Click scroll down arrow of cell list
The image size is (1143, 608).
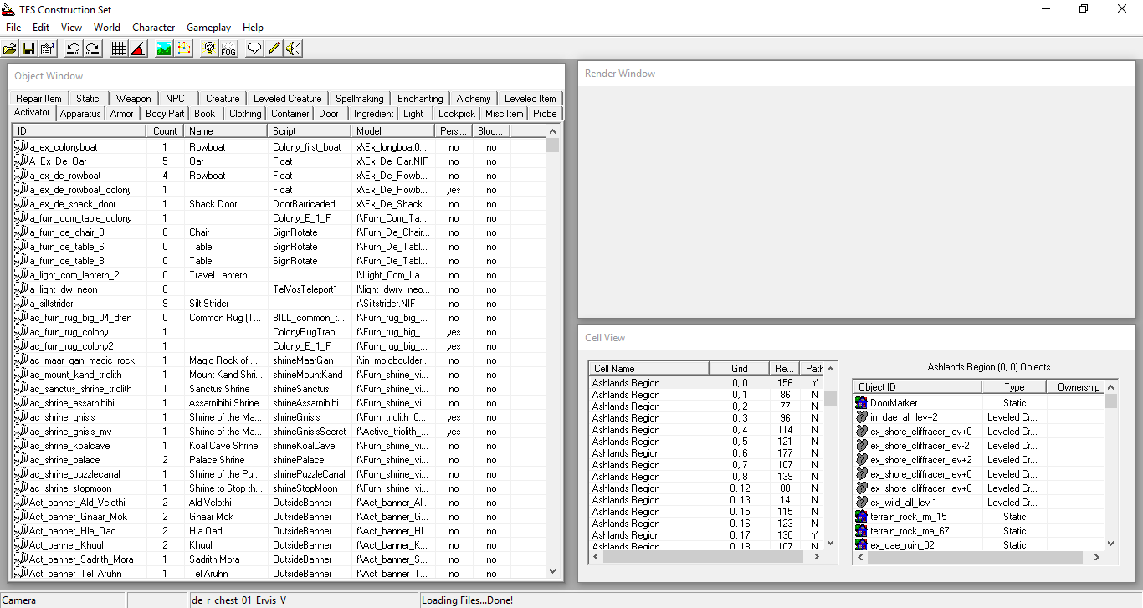click(831, 543)
